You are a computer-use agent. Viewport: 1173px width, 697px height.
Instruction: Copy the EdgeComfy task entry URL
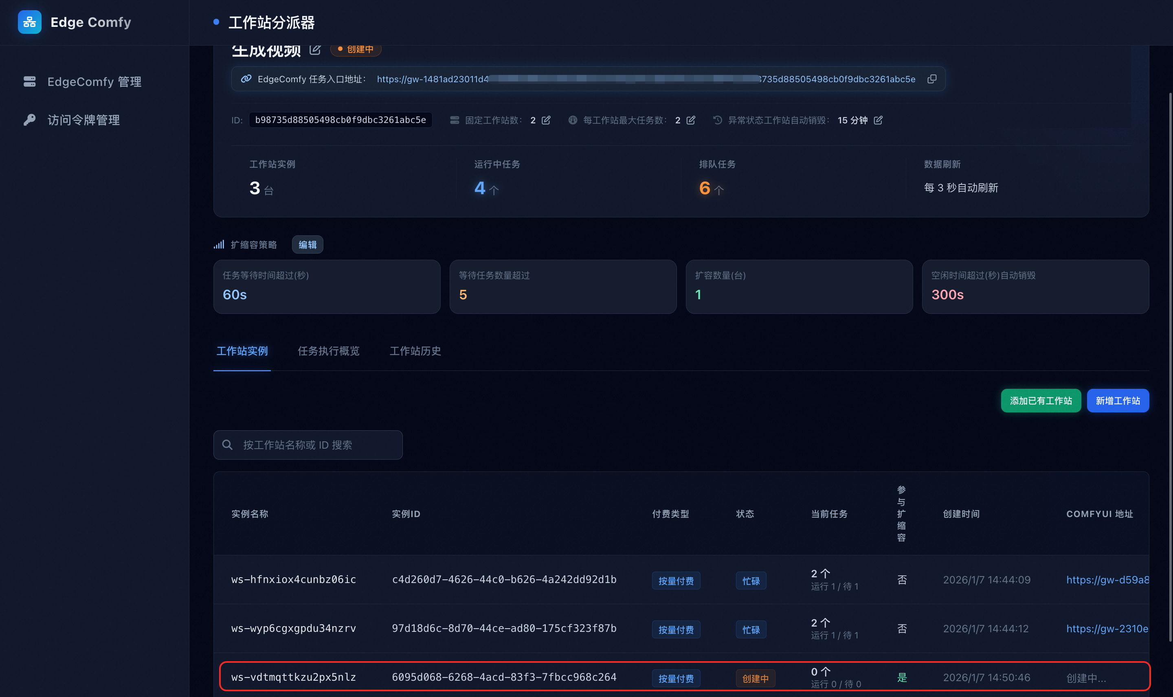(932, 79)
